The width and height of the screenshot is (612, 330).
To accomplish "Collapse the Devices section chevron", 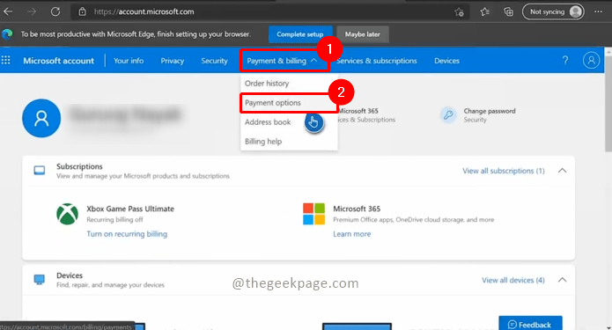I will (x=562, y=280).
